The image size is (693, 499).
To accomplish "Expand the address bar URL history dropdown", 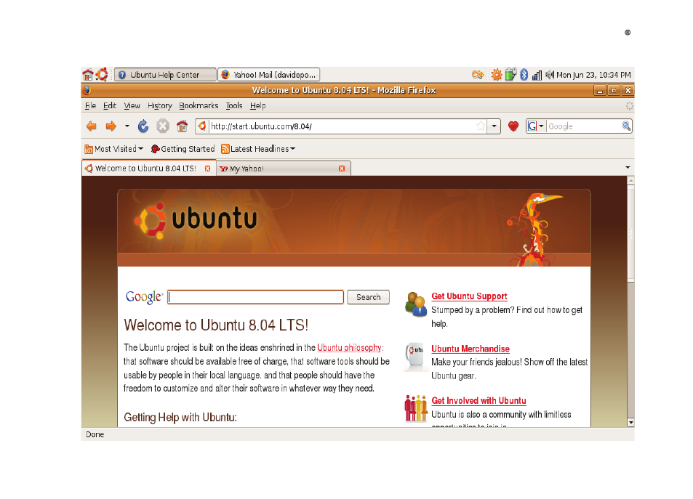I will (494, 126).
